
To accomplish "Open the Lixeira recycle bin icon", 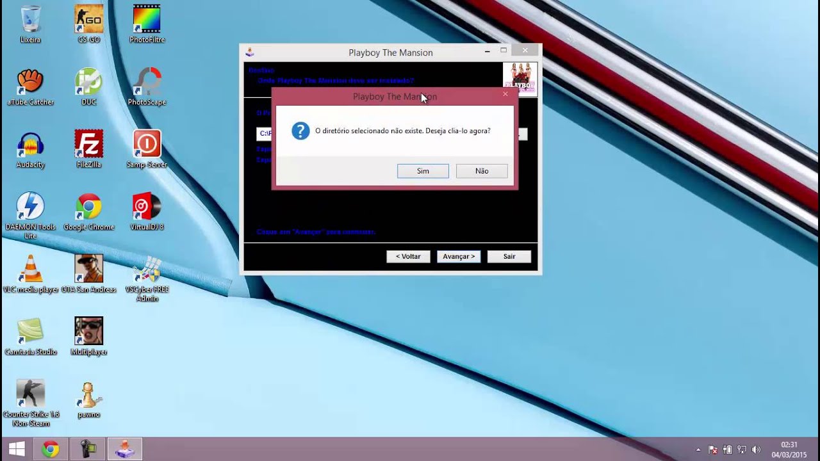I will [x=30, y=24].
